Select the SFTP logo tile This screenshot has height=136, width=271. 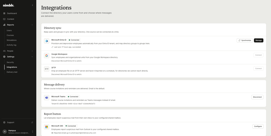click(x=47, y=69)
